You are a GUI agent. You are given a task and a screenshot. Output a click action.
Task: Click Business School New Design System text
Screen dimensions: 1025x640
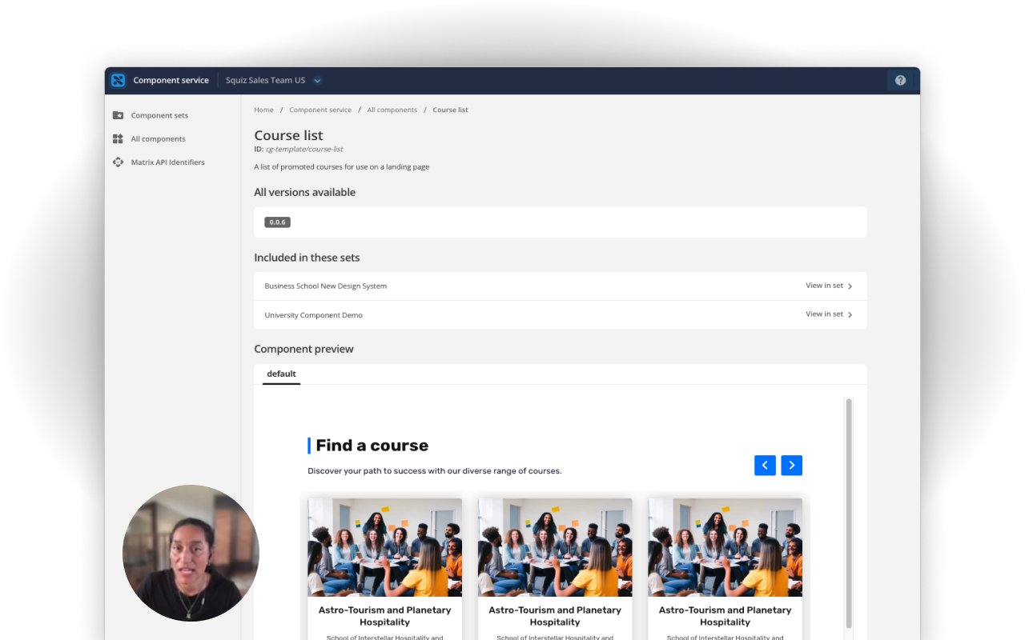(x=325, y=286)
